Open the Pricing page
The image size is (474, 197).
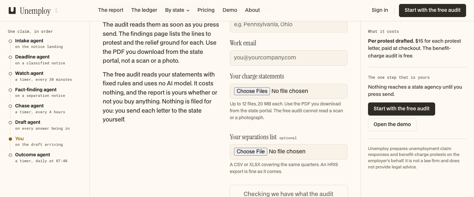coord(206,10)
